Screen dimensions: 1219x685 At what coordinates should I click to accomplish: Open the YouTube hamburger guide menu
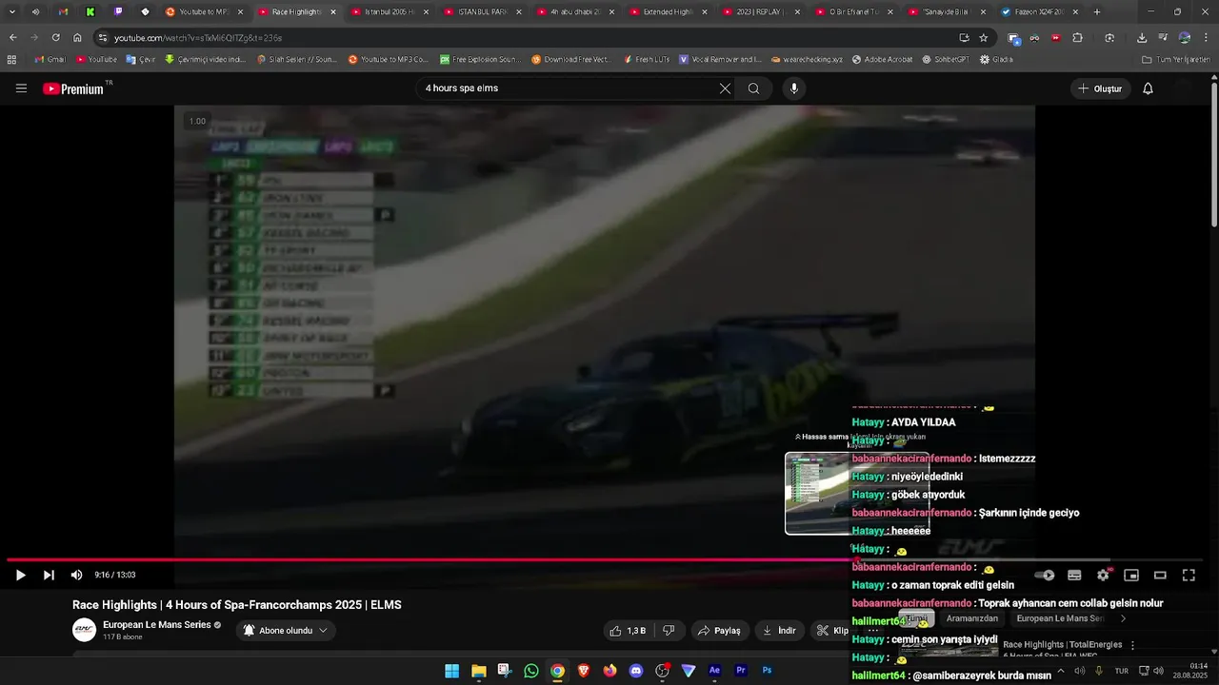point(21,88)
